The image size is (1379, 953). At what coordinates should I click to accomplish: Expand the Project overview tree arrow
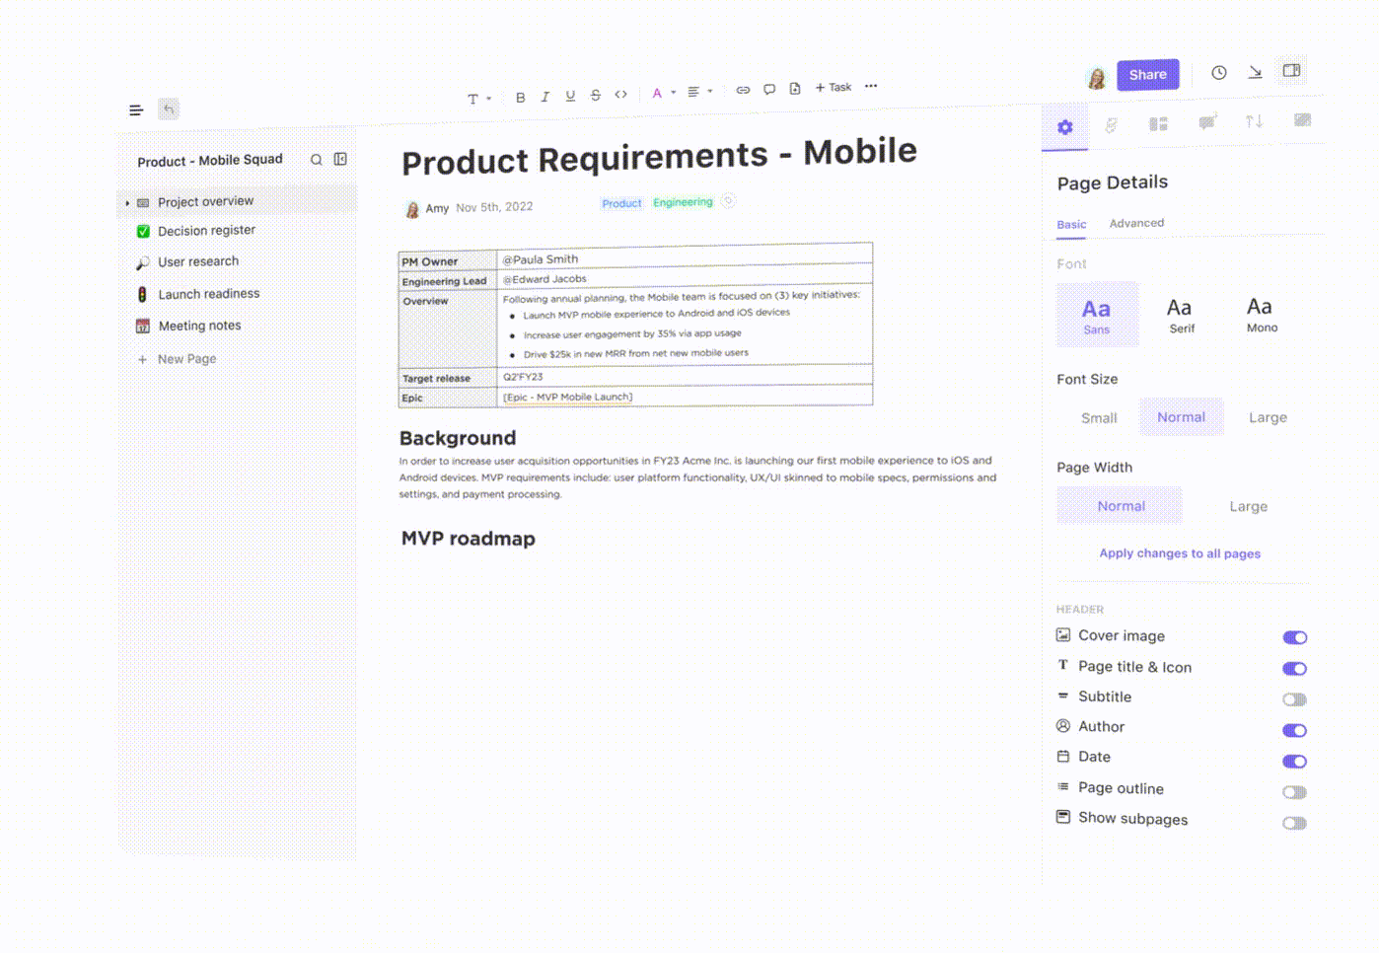click(x=127, y=203)
